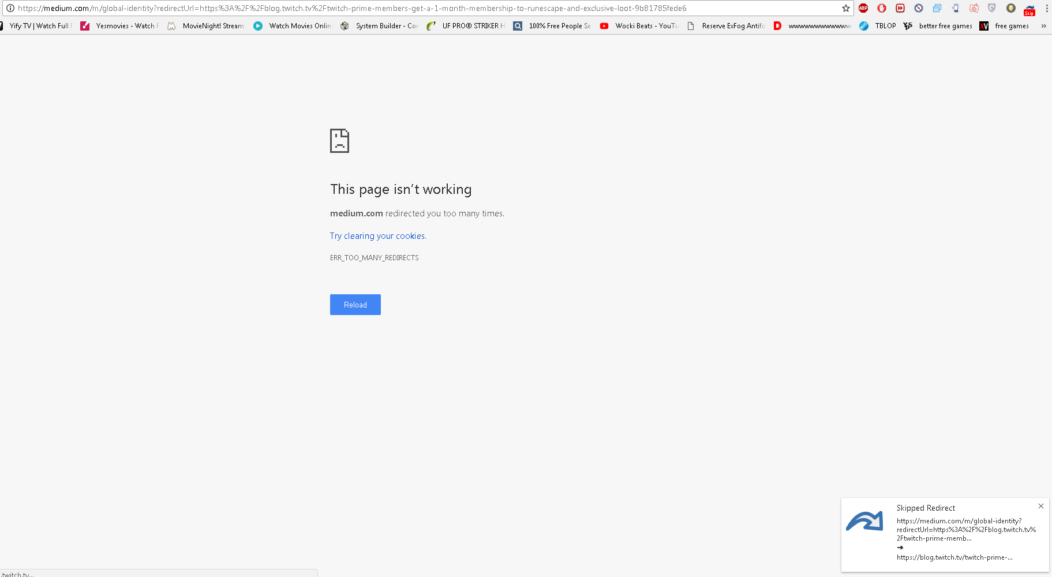The image size is (1052, 577).
Task: Bookmark this page with the star icon
Action: pyautogui.click(x=846, y=8)
